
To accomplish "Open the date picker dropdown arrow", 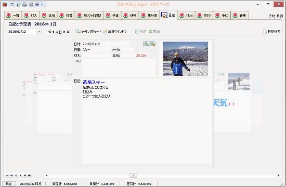I will click(x=39, y=32).
